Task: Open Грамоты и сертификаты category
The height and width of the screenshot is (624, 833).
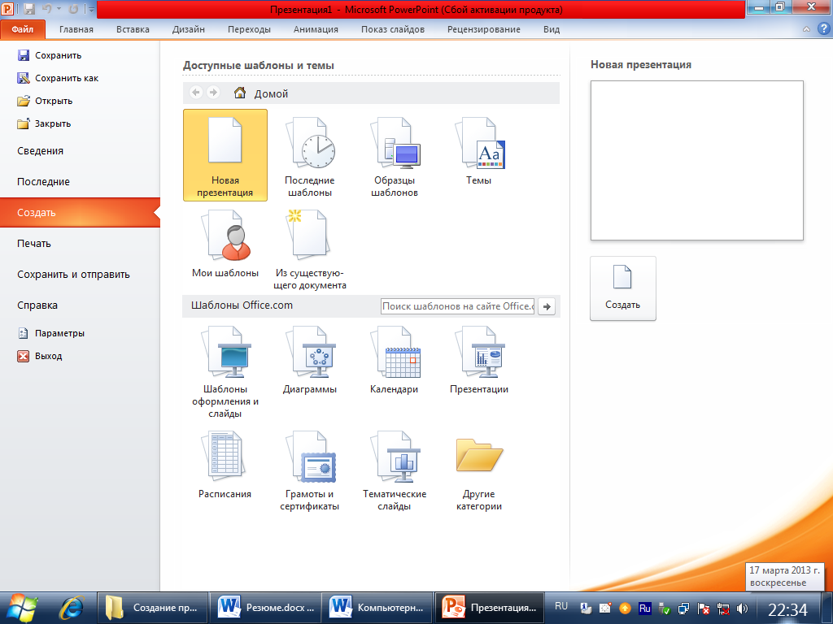Action: (x=310, y=470)
